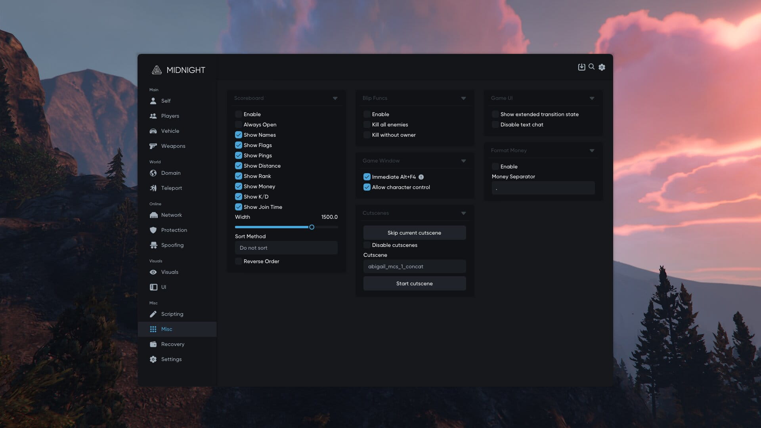The height and width of the screenshot is (428, 761).
Task: Click the gear icon in the top bar
Action: [x=602, y=67]
